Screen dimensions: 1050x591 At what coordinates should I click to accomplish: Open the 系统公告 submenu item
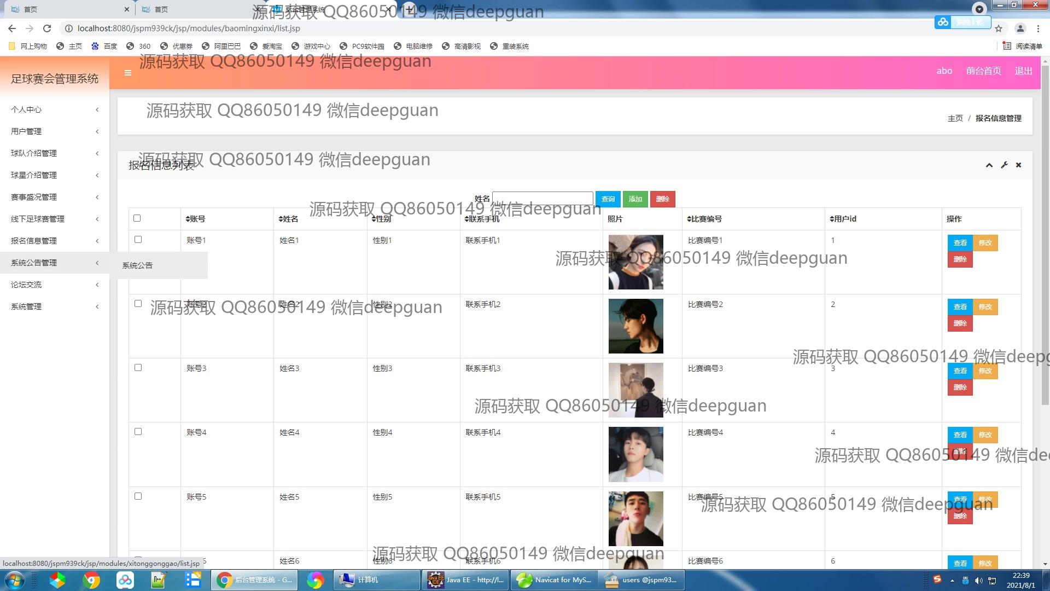click(138, 265)
